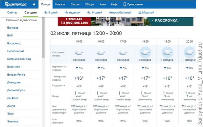This screenshot has height=127, width=203.
Task: Open the Ботанический сад district link
Action: click(19, 59)
